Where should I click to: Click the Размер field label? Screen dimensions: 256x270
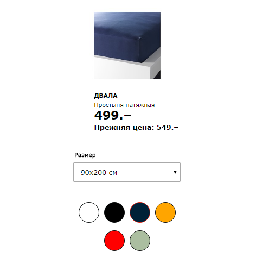[85, 155]
